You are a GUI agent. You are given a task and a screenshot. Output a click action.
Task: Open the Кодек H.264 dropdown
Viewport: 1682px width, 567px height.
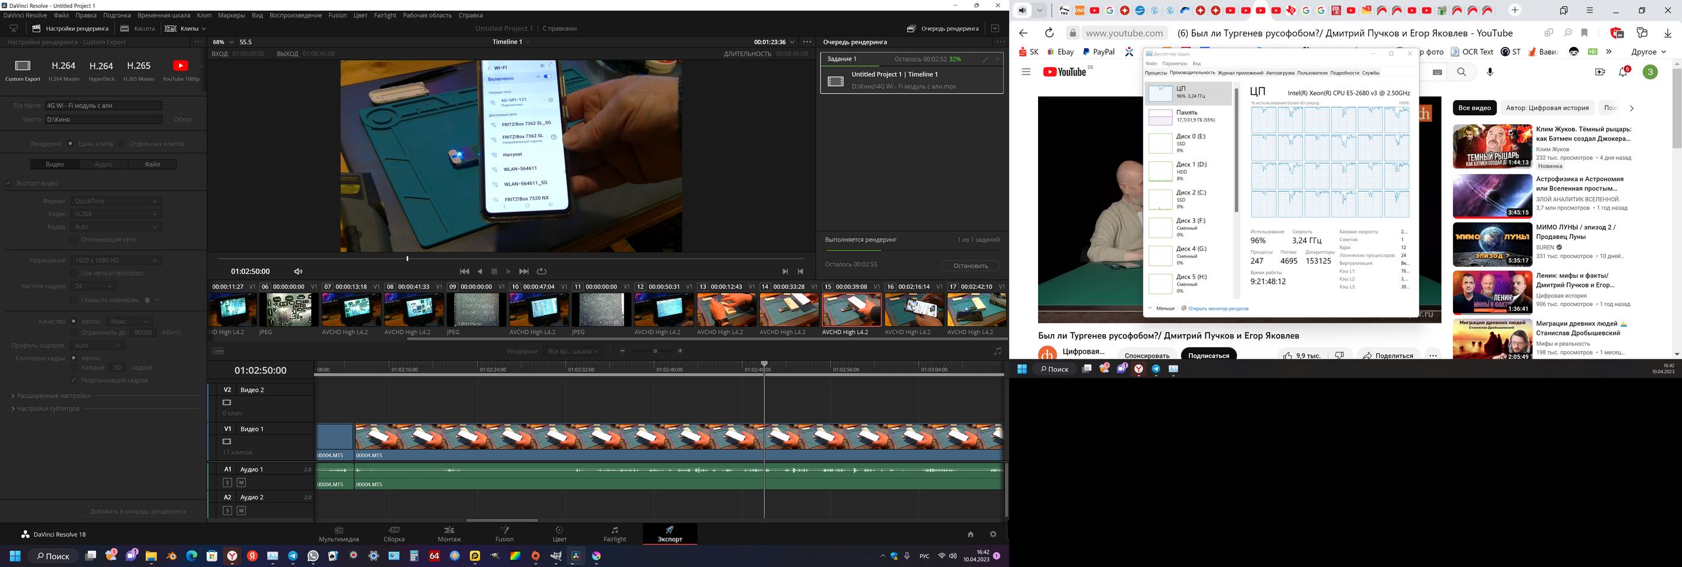115,214
